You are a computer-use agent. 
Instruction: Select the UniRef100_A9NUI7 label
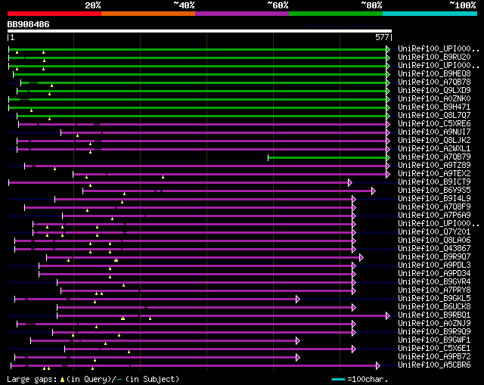click(434, 132)
